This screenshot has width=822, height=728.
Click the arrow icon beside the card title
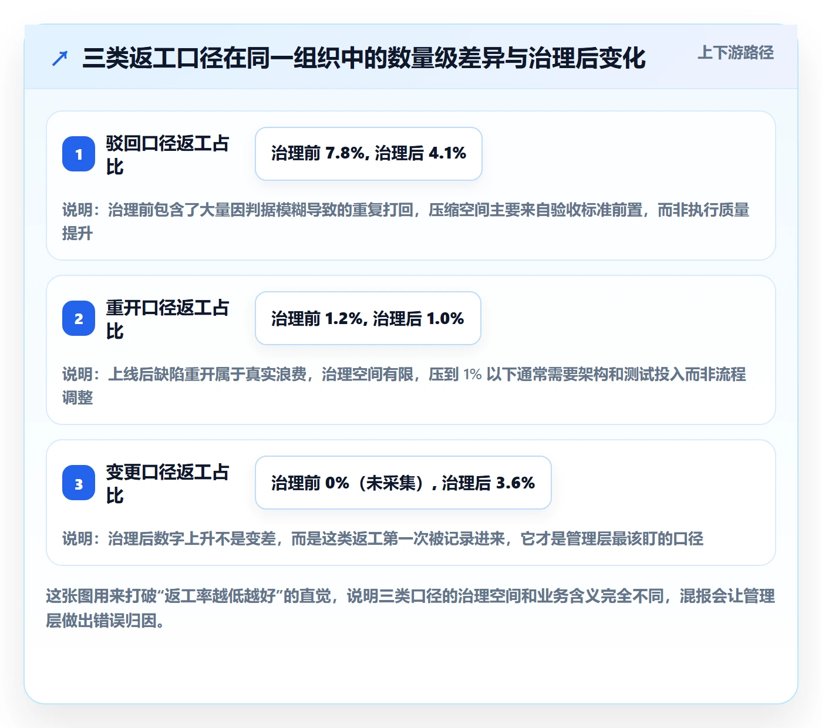[60, 58]
